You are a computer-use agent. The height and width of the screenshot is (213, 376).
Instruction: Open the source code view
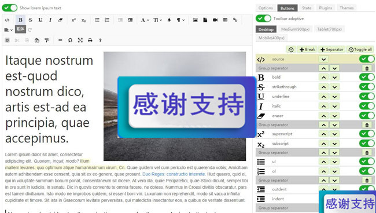coord(7,20)
